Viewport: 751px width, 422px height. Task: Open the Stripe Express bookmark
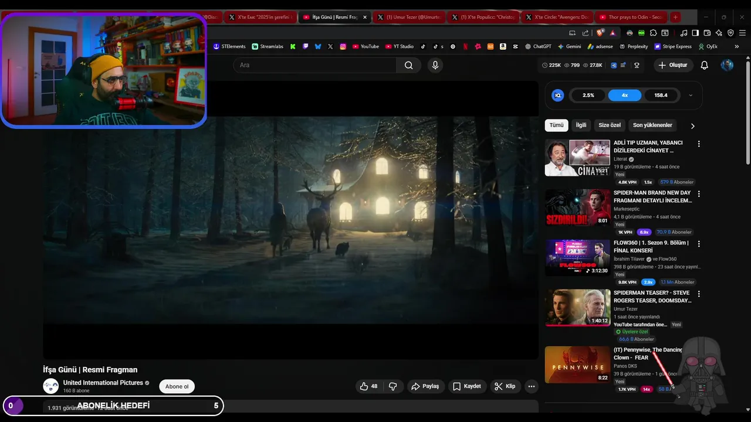(672, 46)
